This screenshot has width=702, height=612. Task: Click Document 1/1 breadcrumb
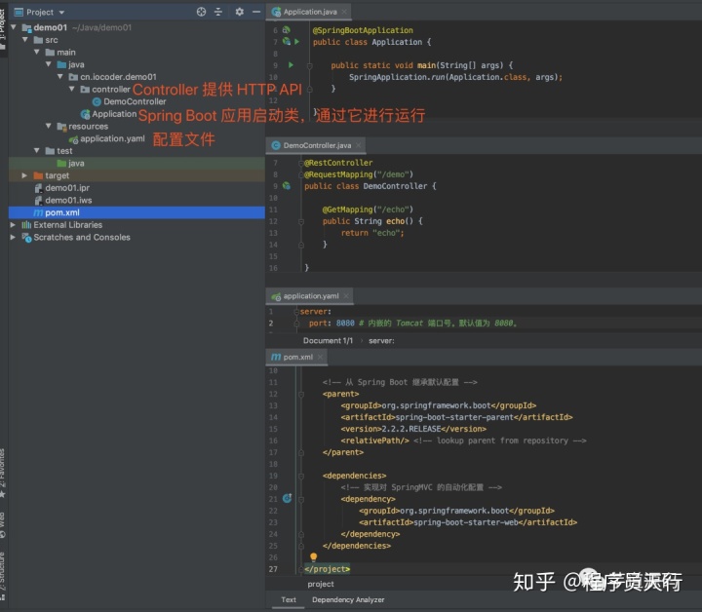[x=328, y=341]
